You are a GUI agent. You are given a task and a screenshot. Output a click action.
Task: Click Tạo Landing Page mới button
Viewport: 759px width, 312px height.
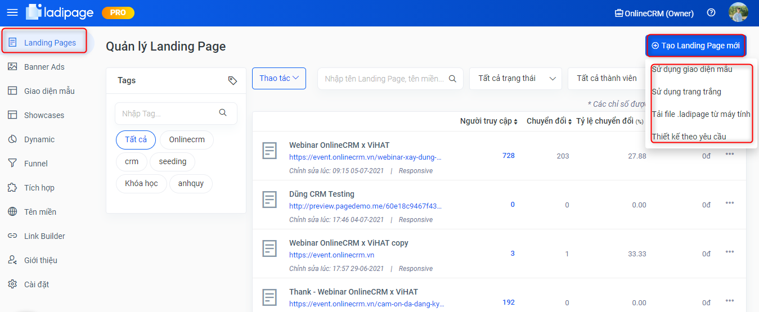tap(696, 46)
